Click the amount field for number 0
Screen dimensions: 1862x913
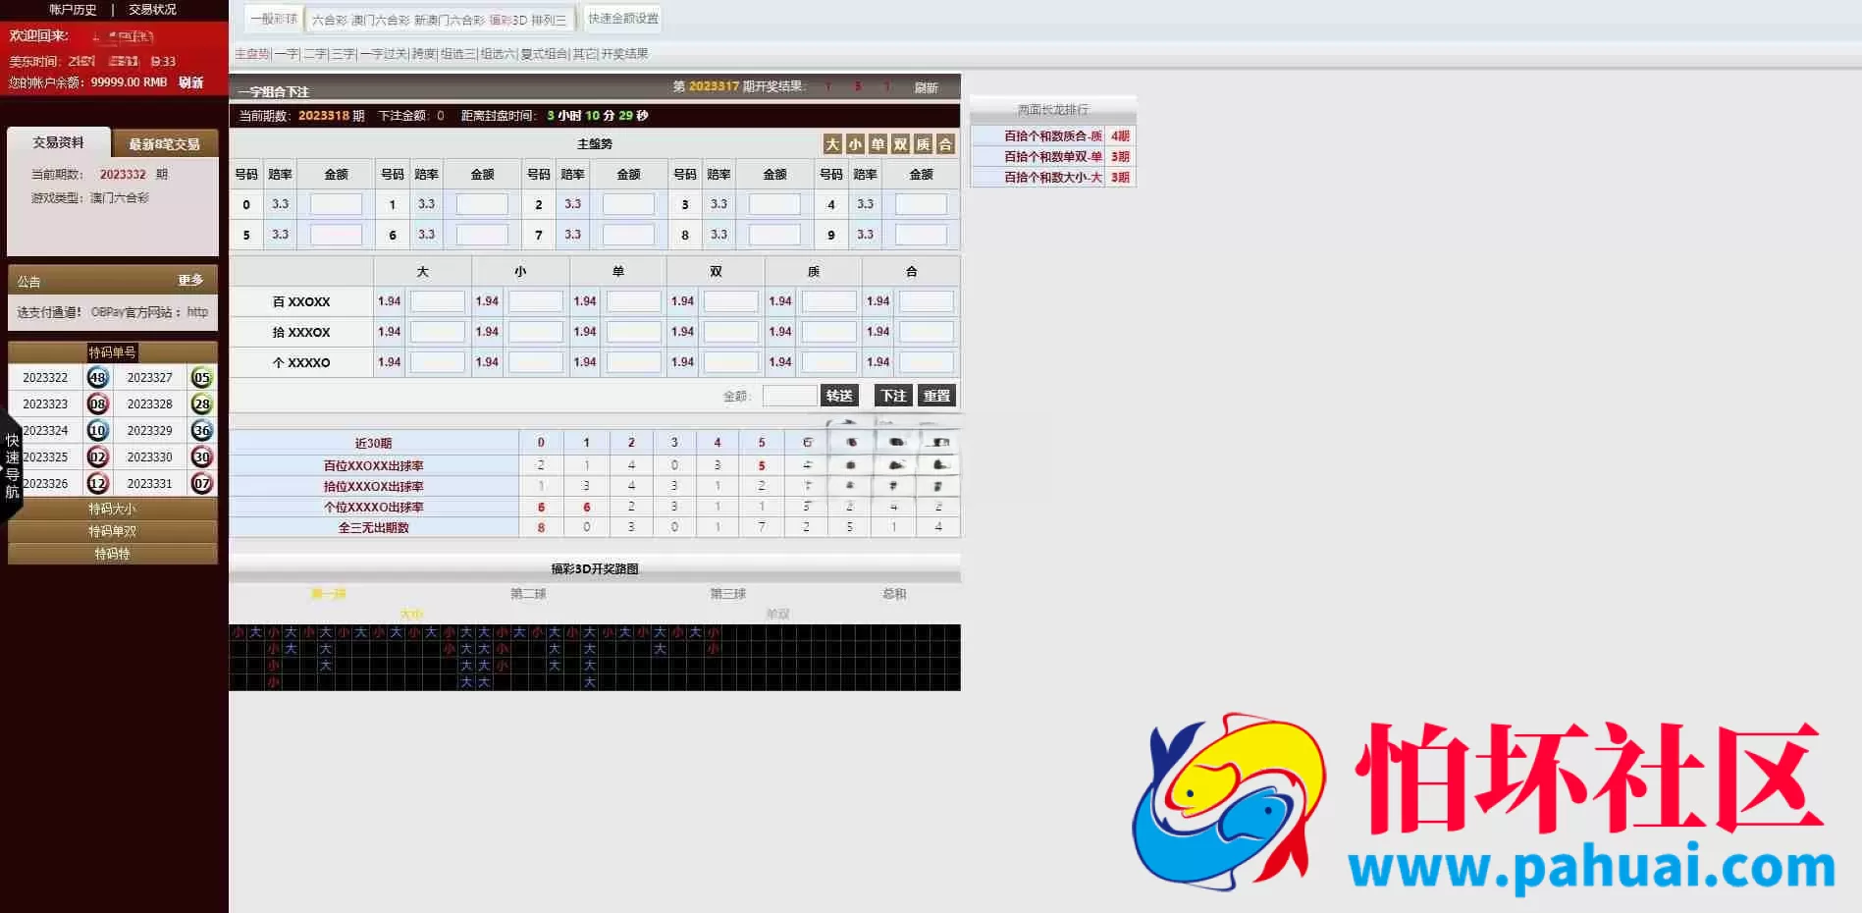[x=336, y=204]
